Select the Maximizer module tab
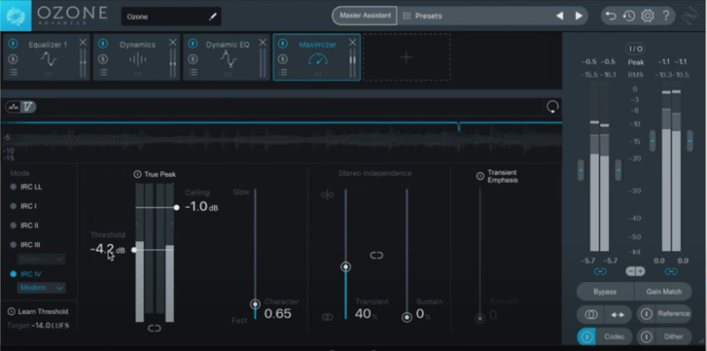 coord(316,57)
